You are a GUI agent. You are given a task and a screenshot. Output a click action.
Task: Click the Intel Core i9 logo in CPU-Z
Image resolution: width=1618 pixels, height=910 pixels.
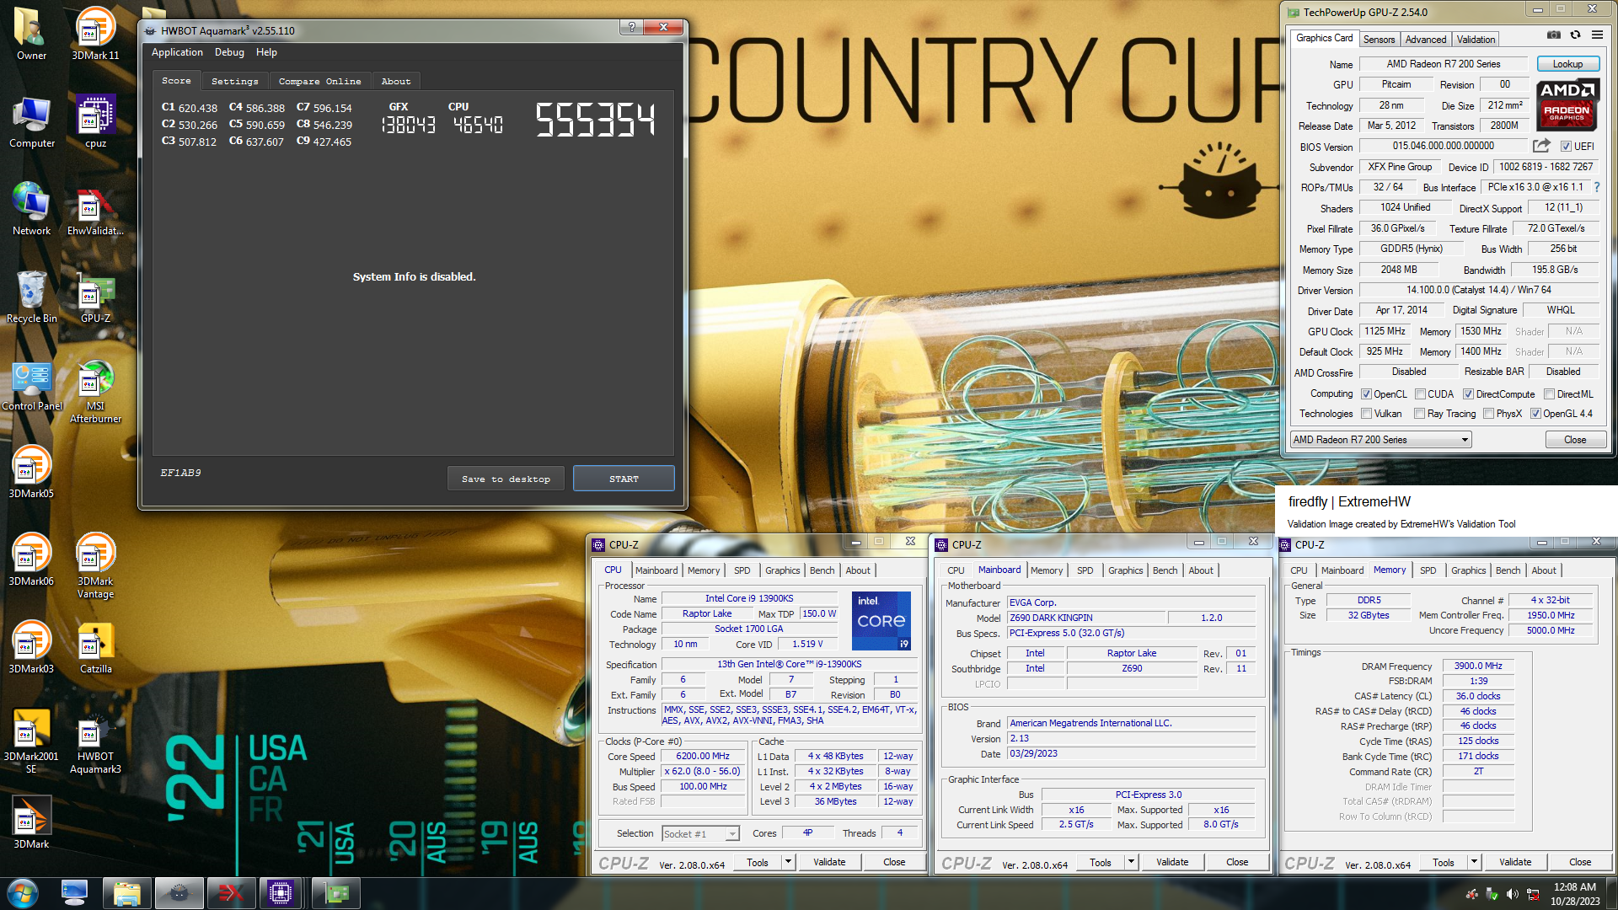click(881, 621)
